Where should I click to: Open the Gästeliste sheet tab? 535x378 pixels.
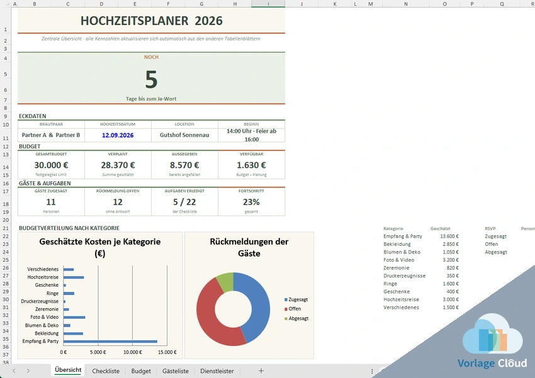[x=176, y=371]
